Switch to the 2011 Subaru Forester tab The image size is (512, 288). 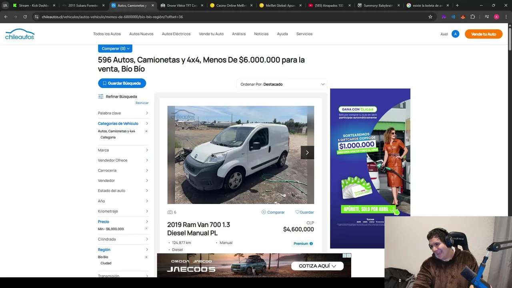click(83, 6)
